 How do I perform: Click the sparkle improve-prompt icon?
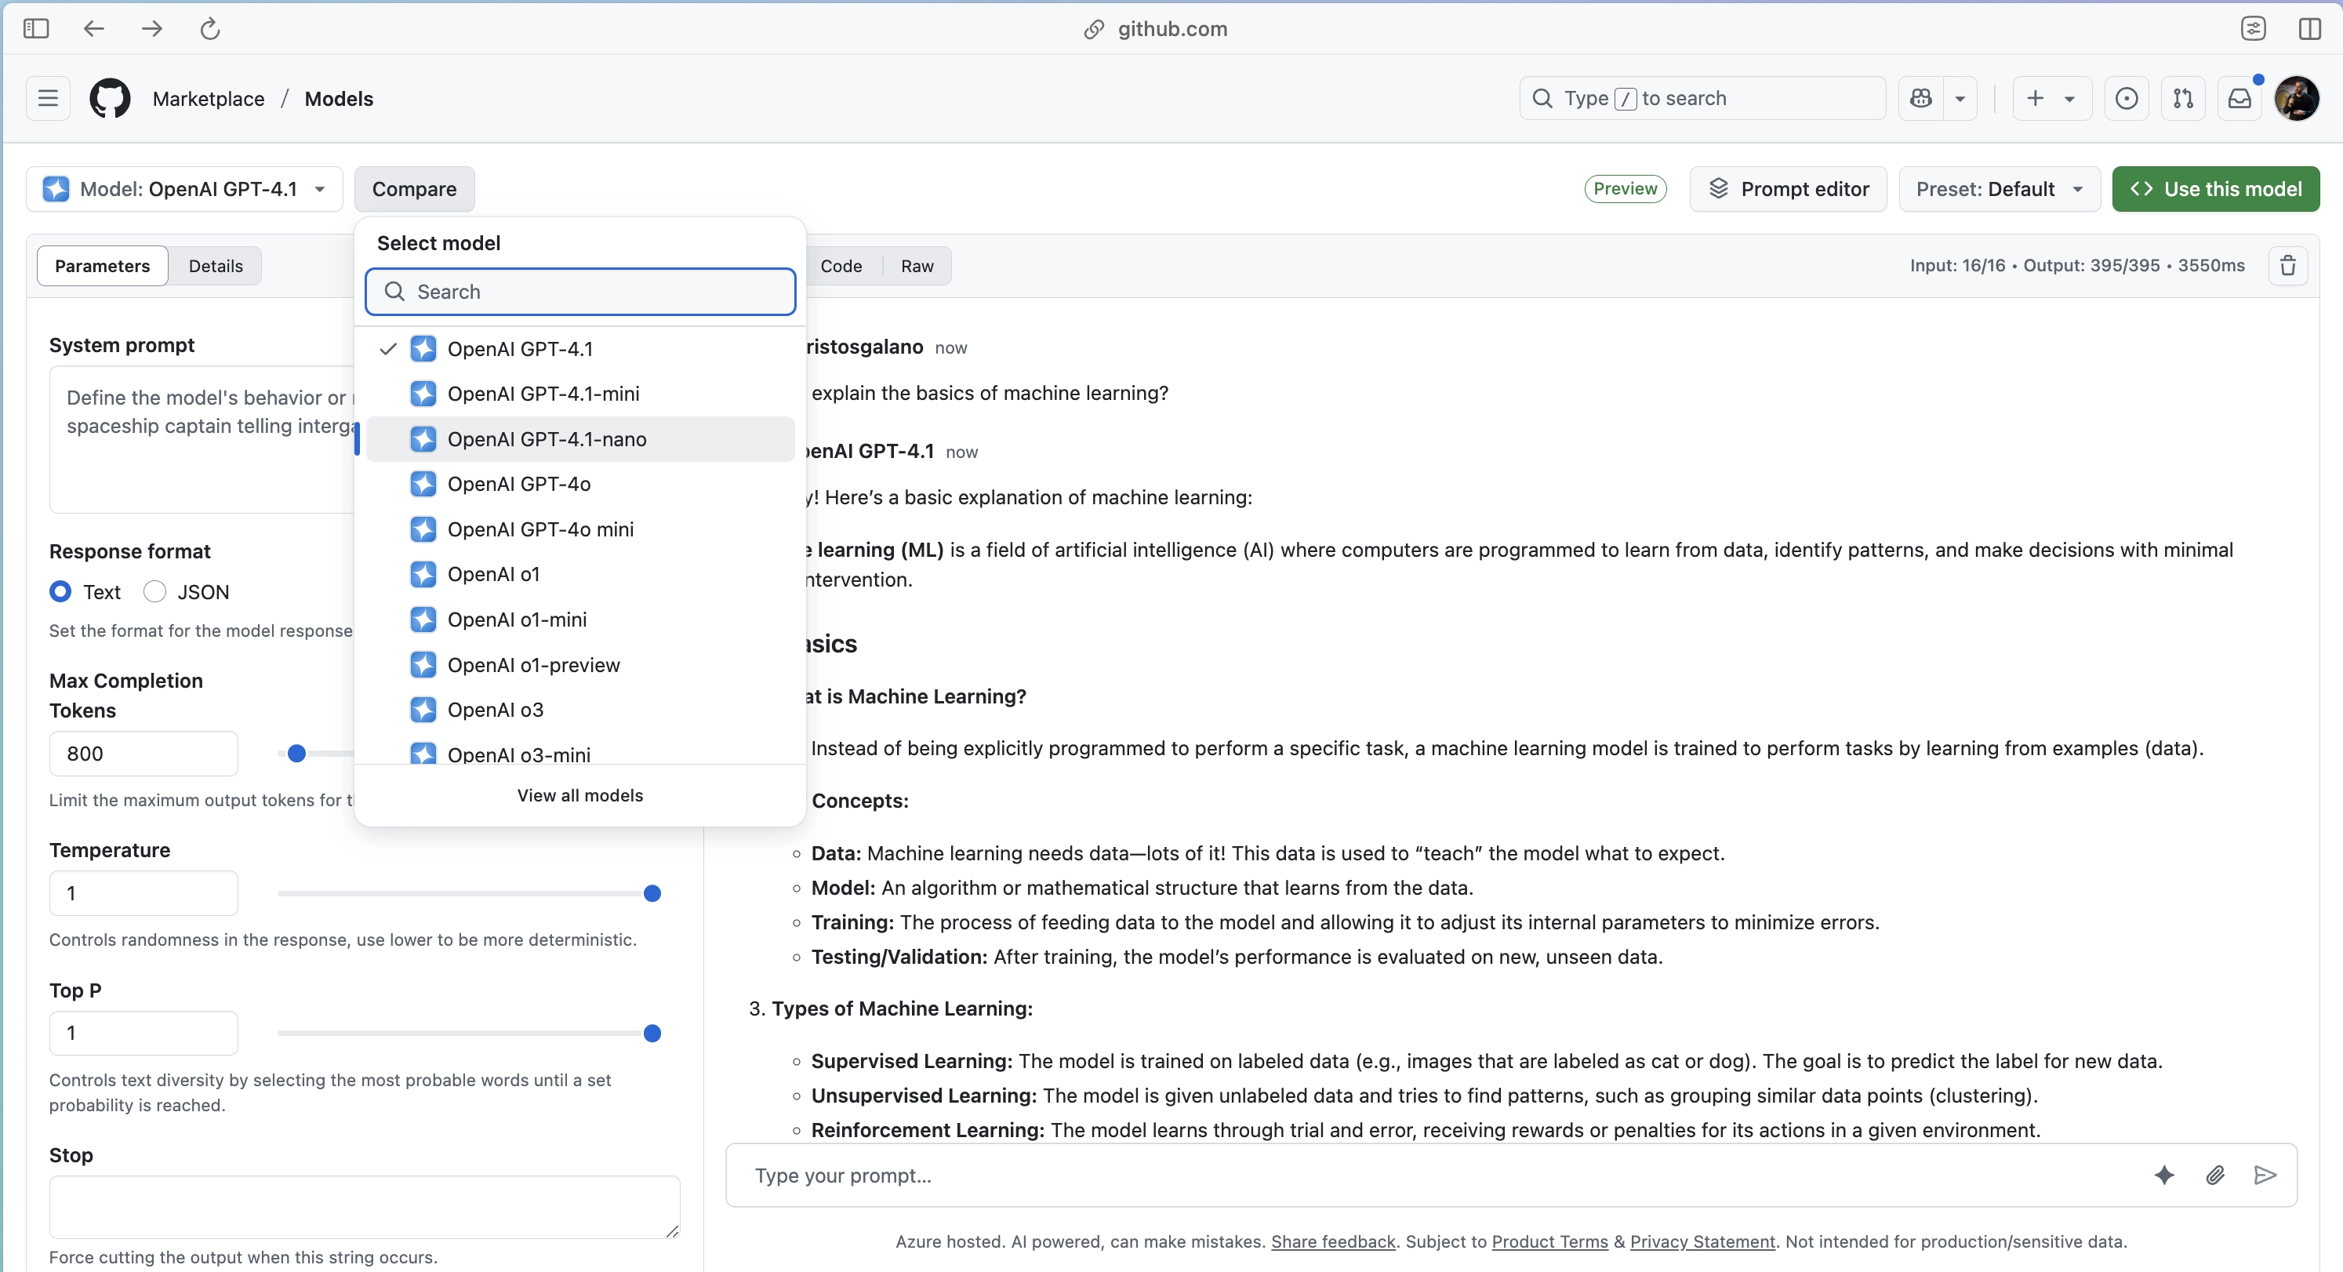[x=2165, y=1176]
